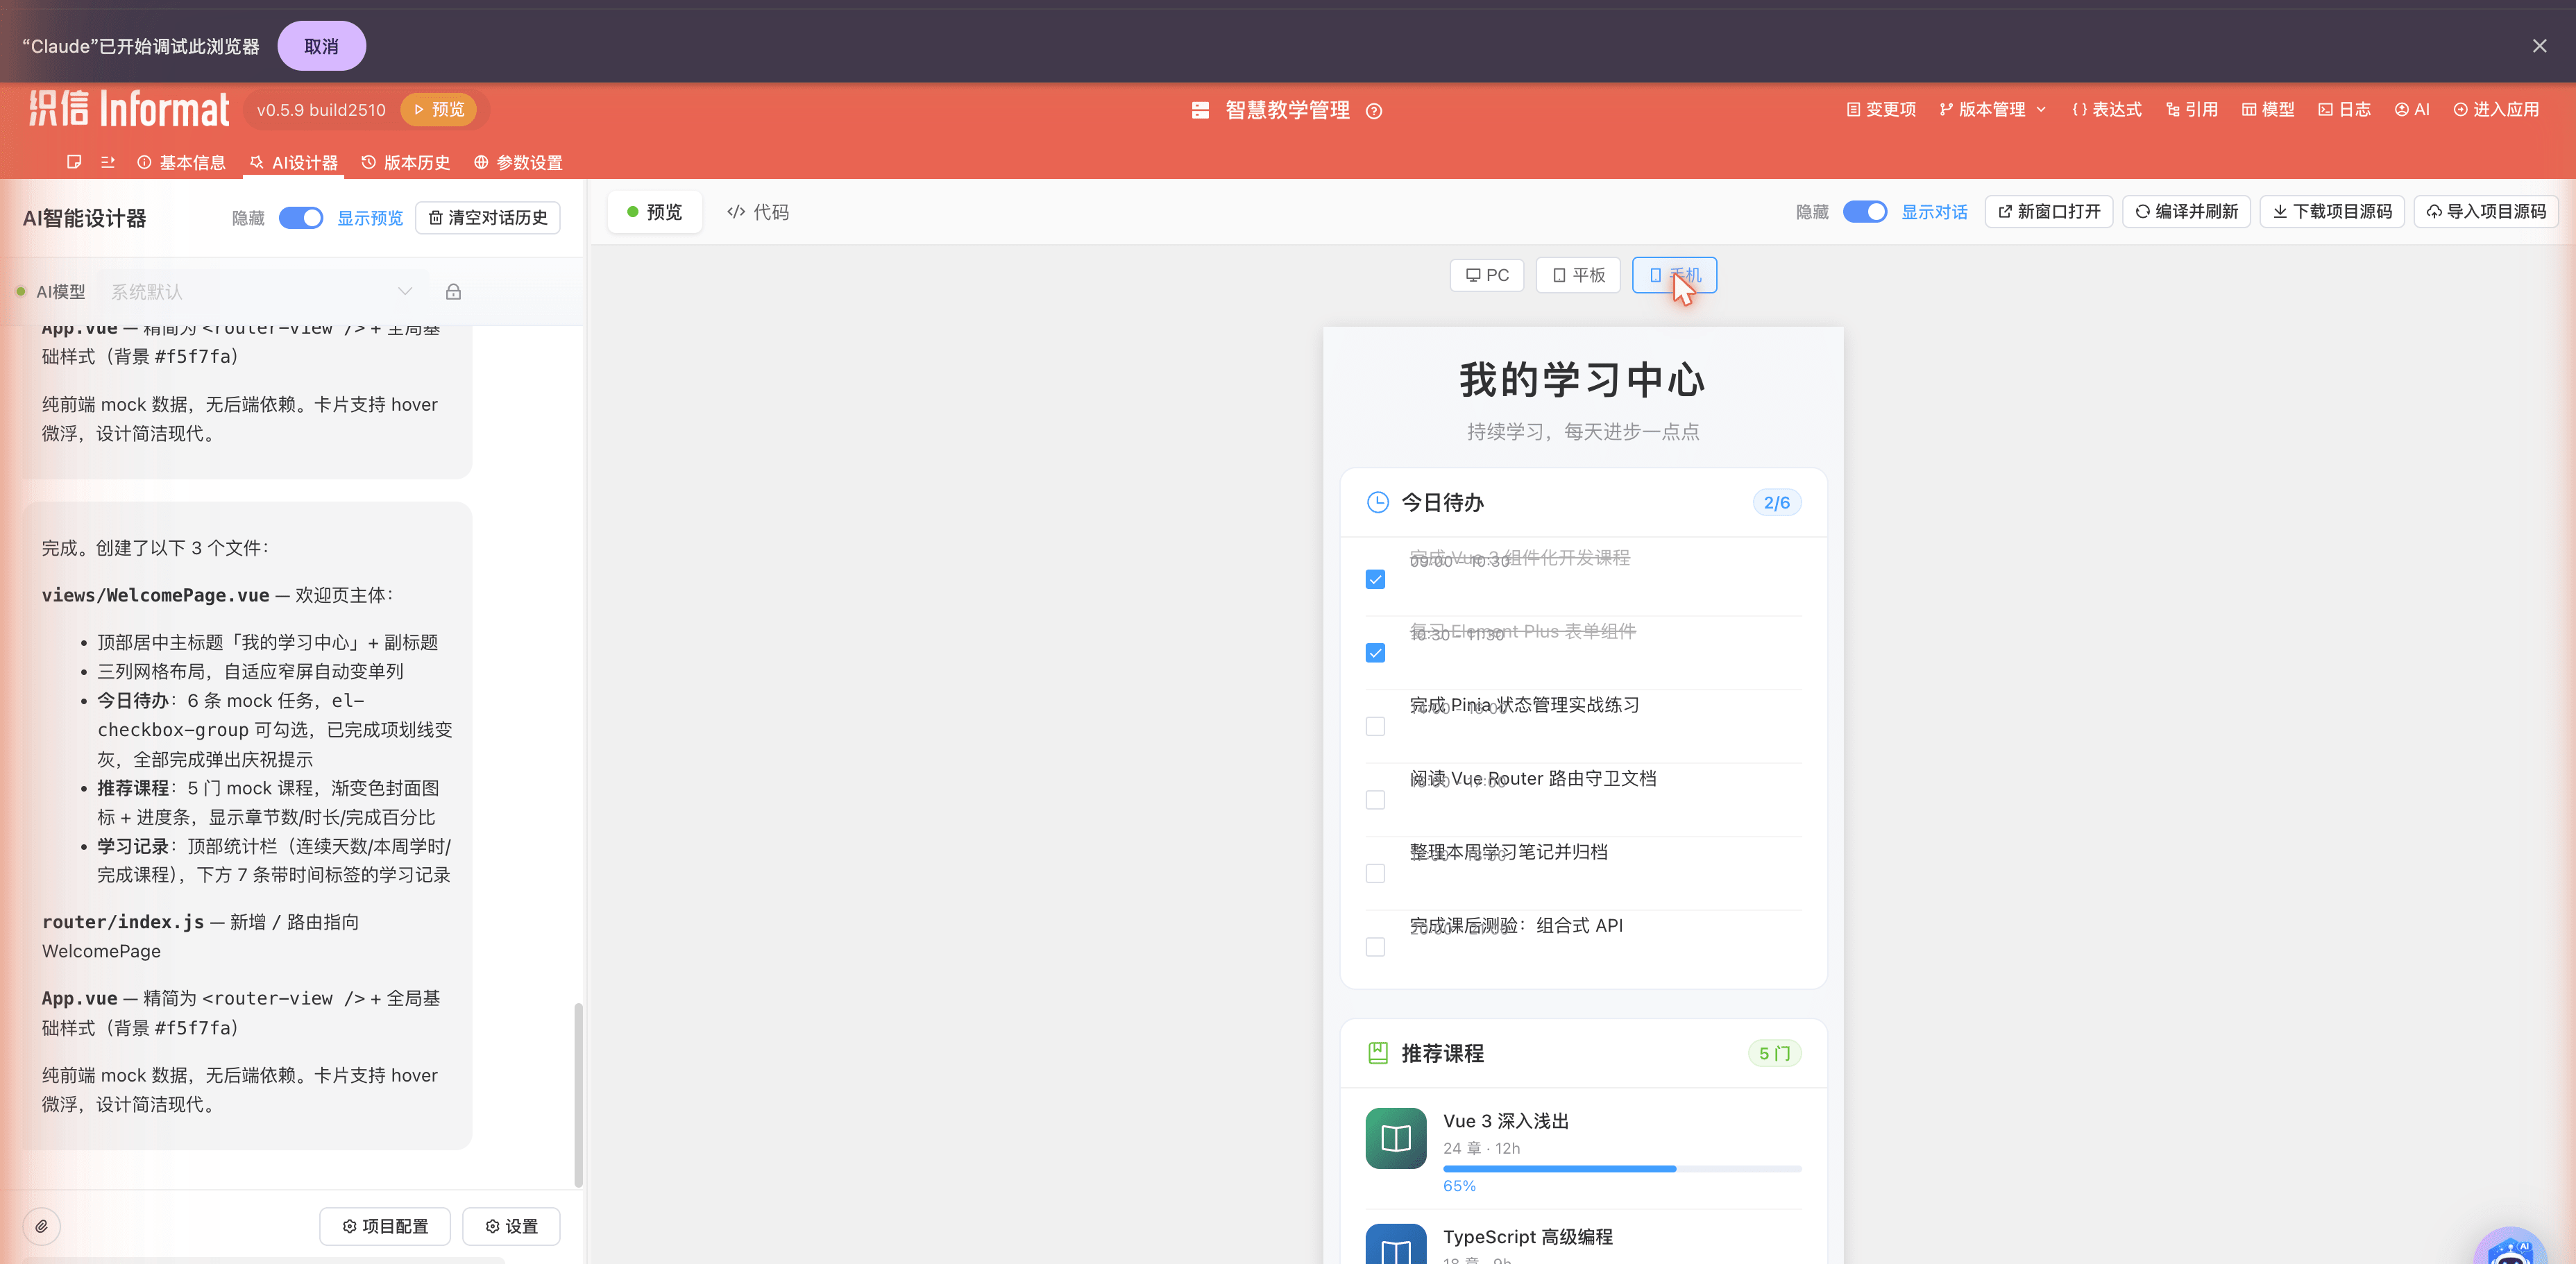Check 完成 Pinia 状态管理实战练习 task

[x=1375, y=726]
